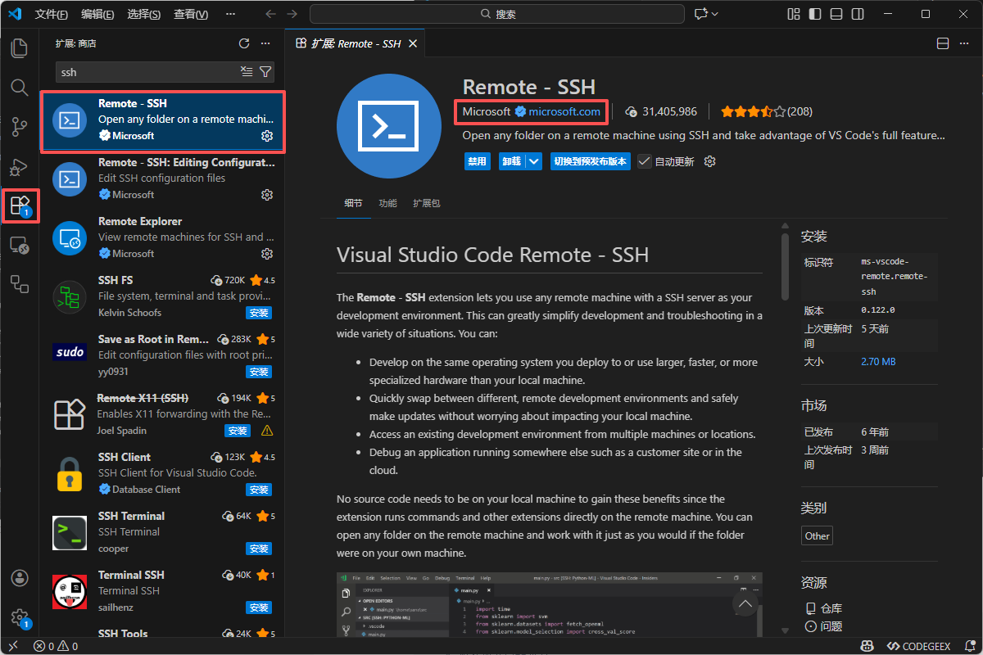Open the Source Control view
Viewport: 983px width, 655px height.
(x=19, y=126)
